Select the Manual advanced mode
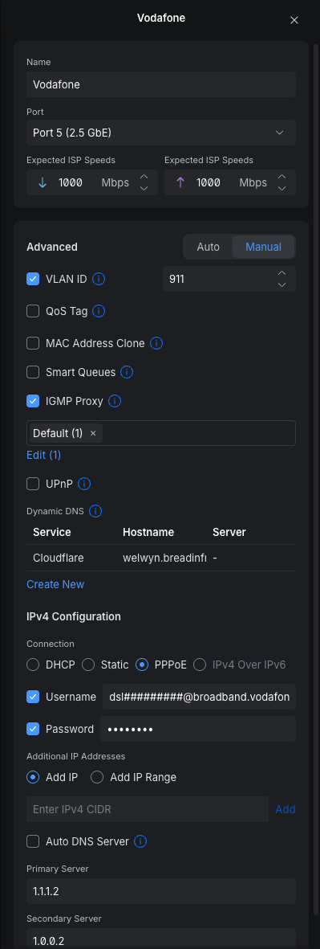 (x=263, y=247)
